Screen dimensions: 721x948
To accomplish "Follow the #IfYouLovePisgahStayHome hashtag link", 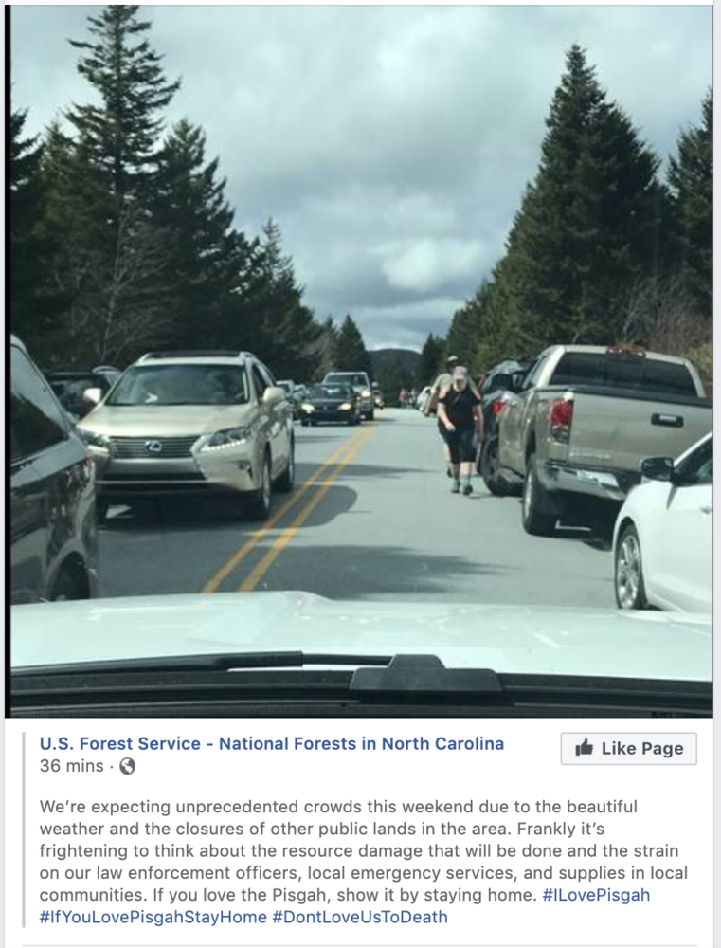I will point(153,917).
